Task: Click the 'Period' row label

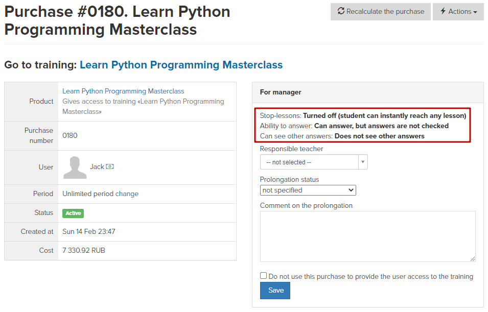Action: (x=43, y=194)
